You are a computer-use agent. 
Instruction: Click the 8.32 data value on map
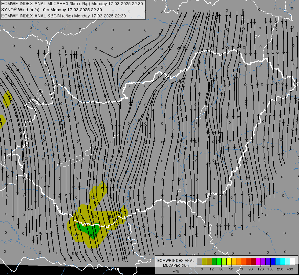coord(75,235)
